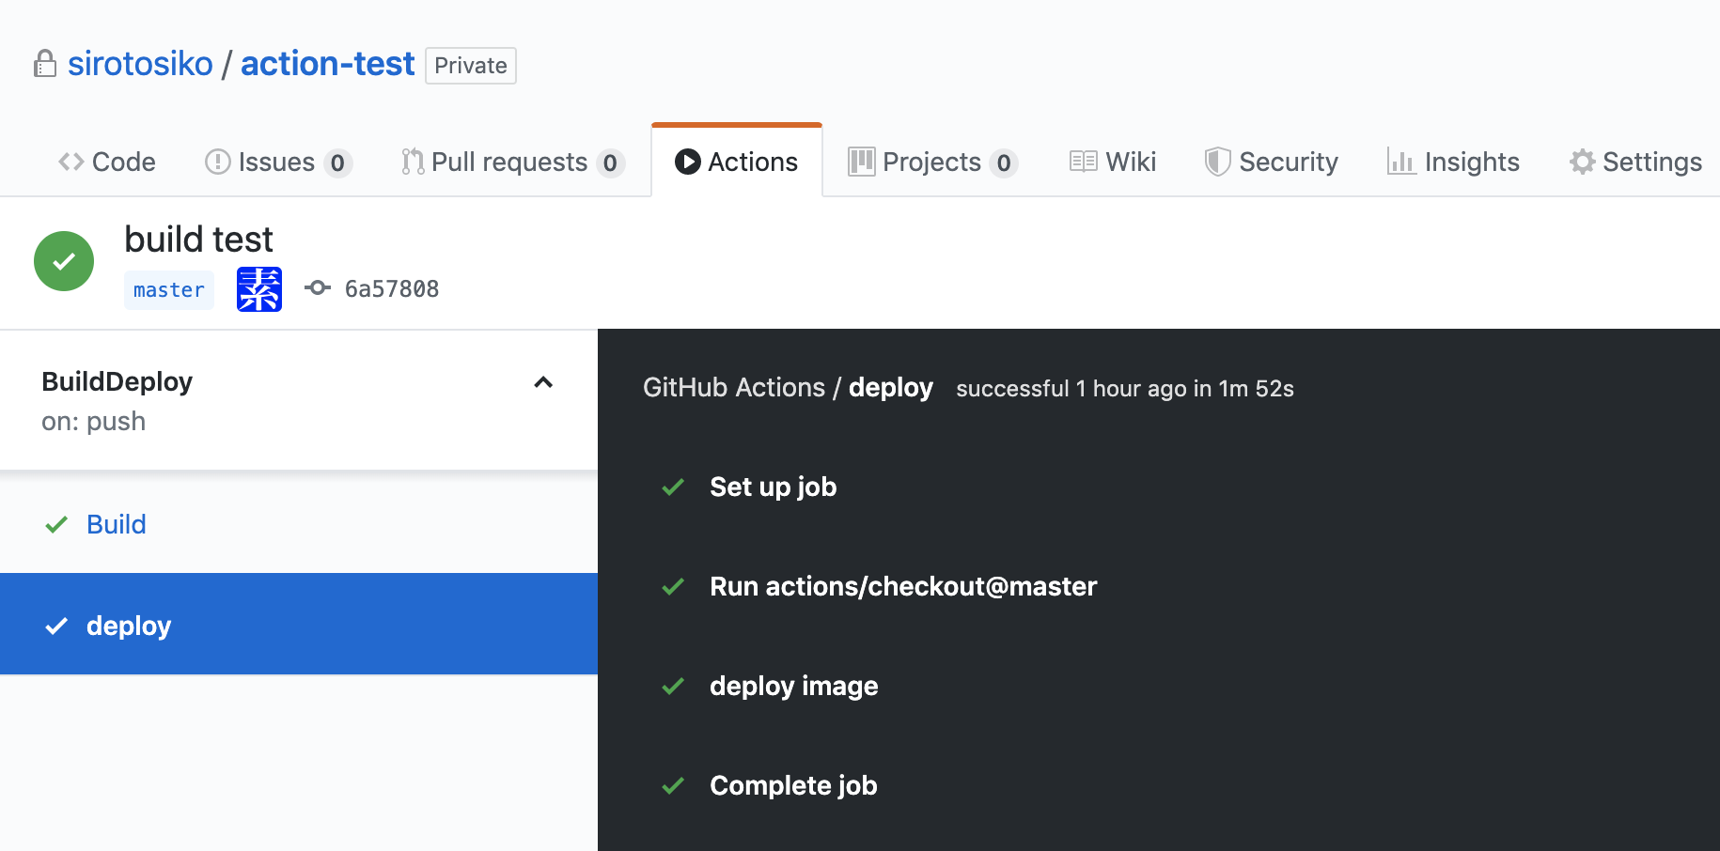
Task: Open the sirotosiko user profile link
Action: click(140, 64)
